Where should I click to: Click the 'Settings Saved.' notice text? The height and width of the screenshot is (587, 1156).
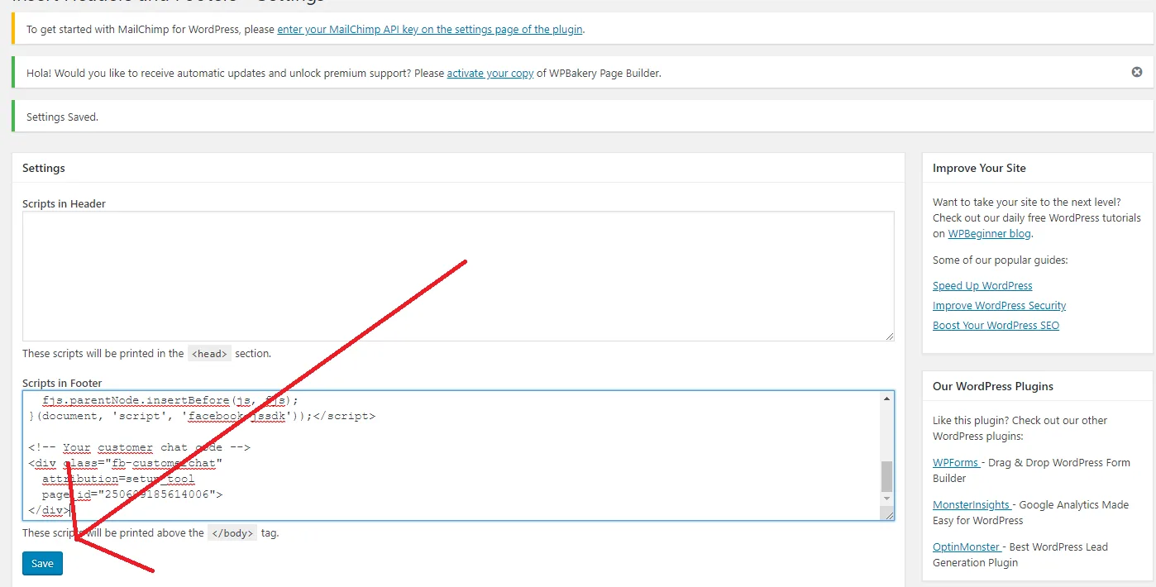coord(62,117)
